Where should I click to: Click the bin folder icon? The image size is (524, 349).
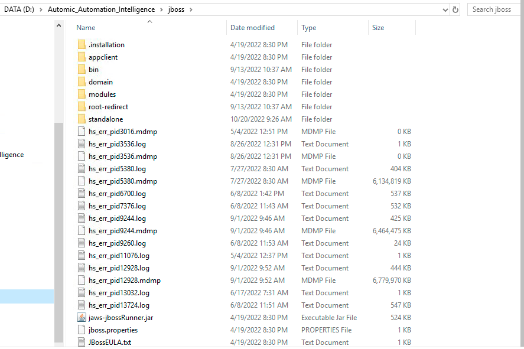(82, 70)
